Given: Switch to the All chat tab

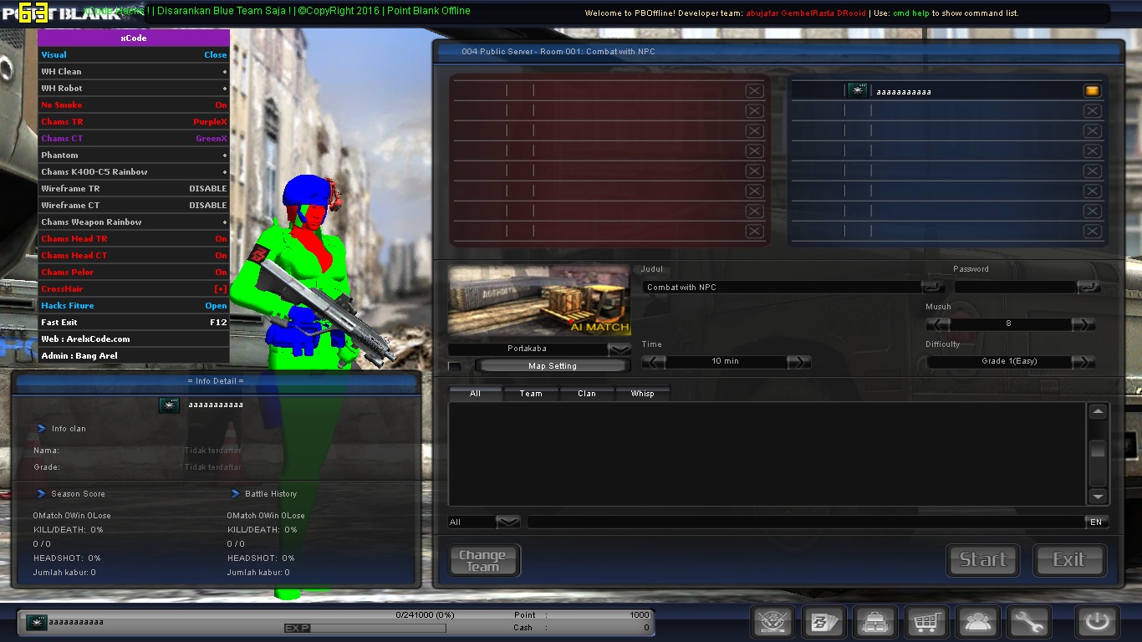Looking at the screenshot, I should pos(475,393).
